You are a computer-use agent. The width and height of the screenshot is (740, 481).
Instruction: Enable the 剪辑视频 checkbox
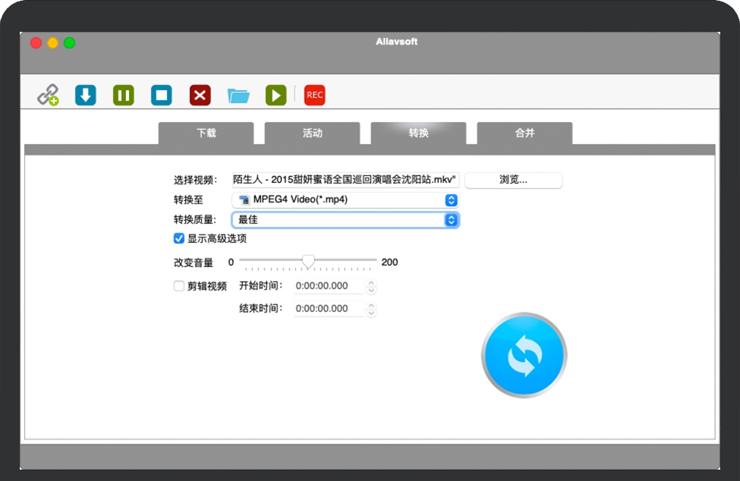[179, 286]
